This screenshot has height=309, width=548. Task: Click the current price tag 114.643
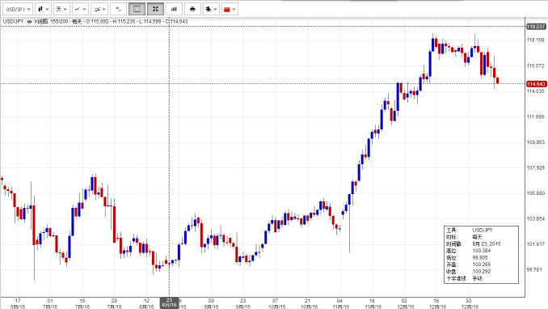coord(536,84)
